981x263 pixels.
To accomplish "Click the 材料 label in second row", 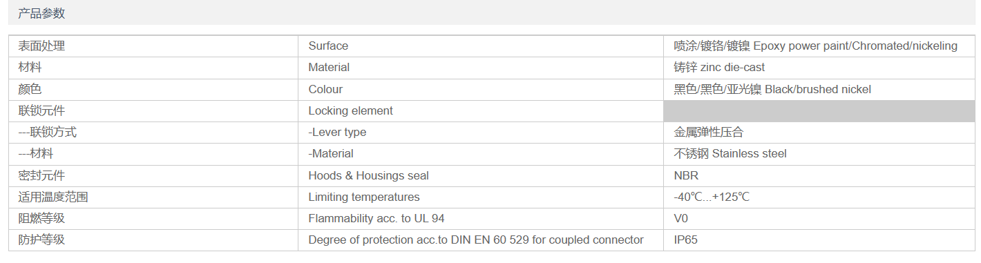I will coord(30,68).
